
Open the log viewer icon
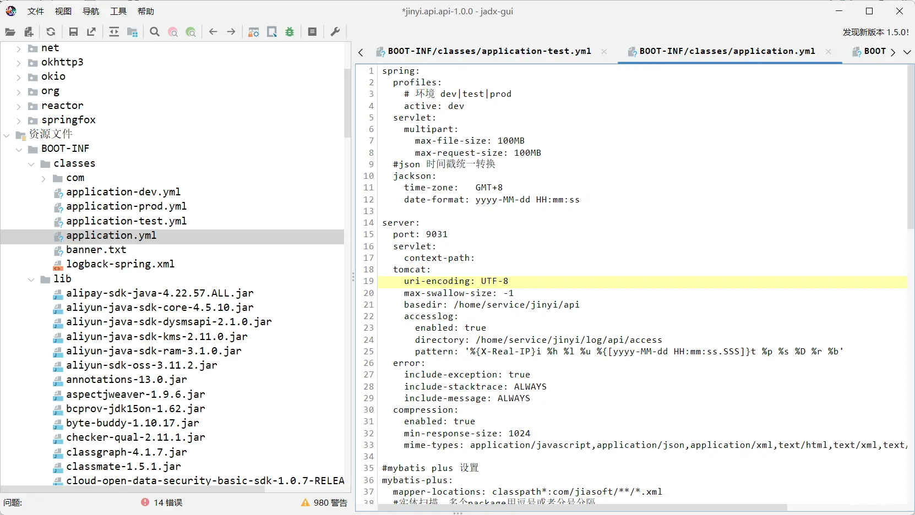coord(312,32)
